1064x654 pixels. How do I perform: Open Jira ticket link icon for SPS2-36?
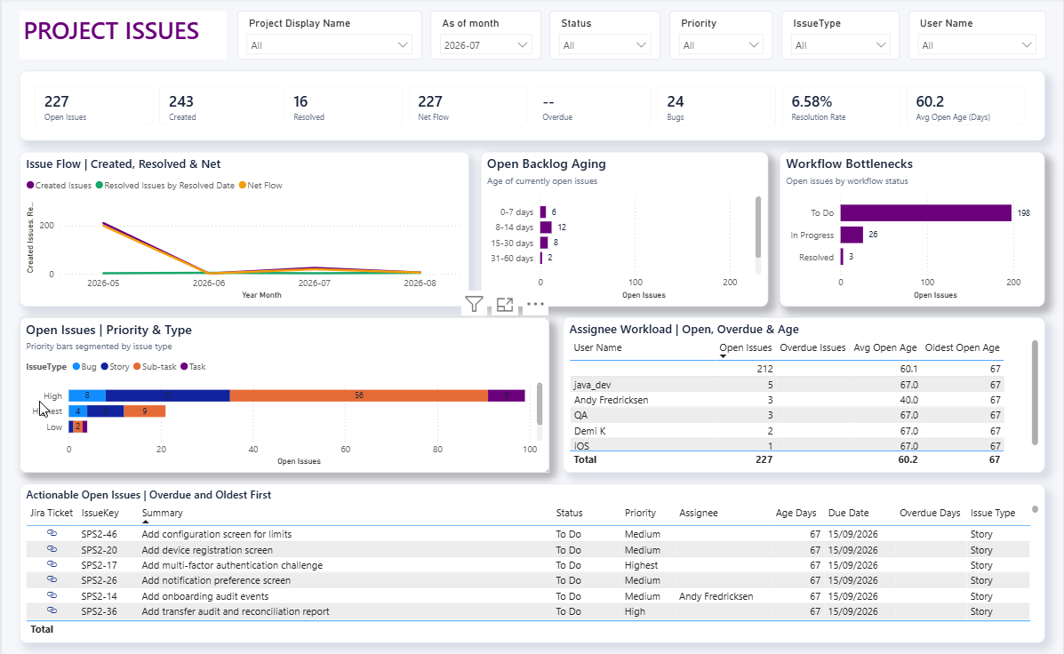click(x=52, y=610)
